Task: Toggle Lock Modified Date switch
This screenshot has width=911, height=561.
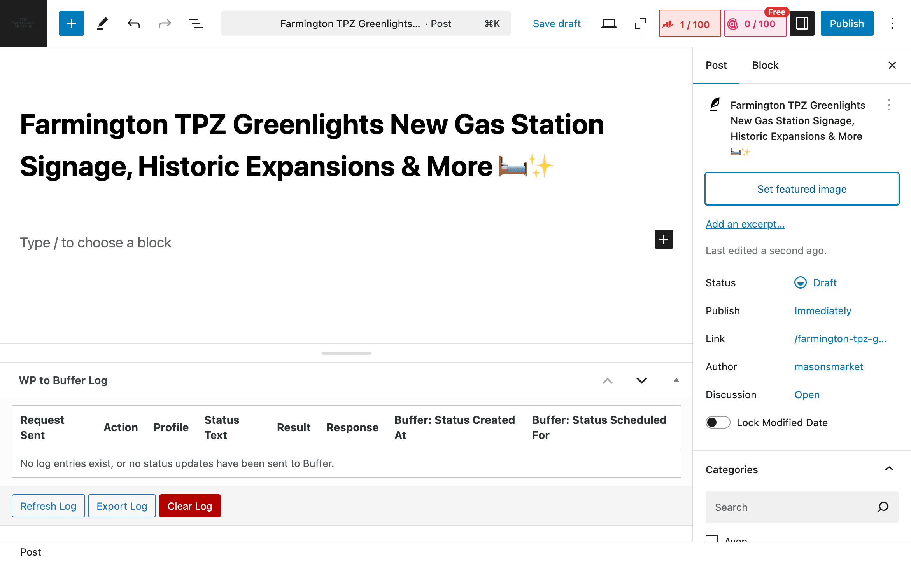Action: click(718, 422)
